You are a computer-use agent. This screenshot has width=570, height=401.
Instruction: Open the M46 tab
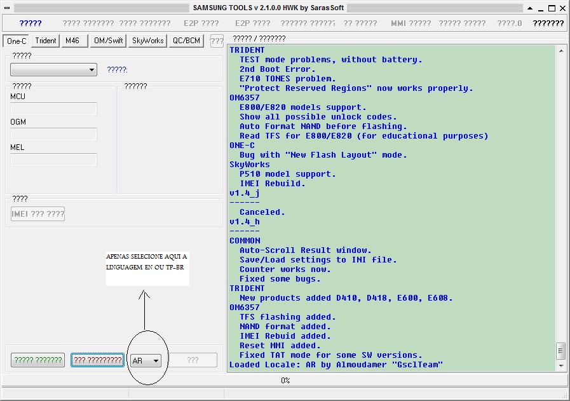coord(74,41)
